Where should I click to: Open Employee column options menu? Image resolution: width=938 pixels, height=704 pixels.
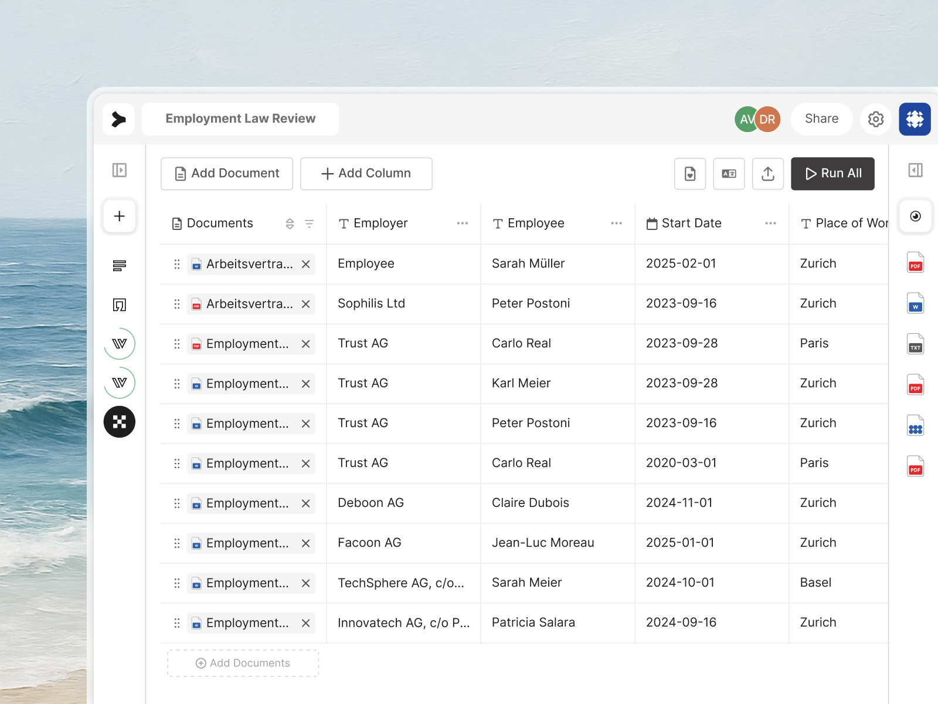[617, 224]
